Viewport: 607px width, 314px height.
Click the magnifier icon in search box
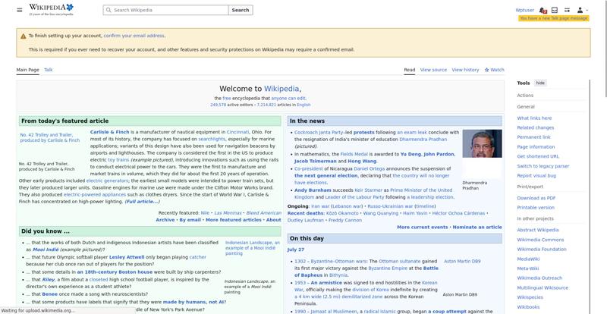pos(109,10)
